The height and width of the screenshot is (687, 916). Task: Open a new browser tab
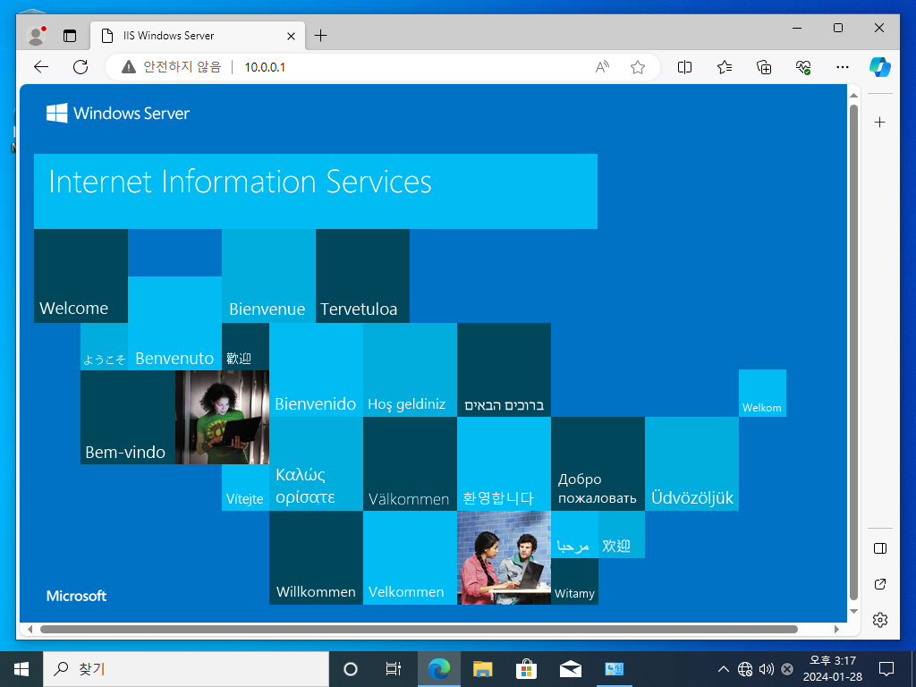pos(321,36)
